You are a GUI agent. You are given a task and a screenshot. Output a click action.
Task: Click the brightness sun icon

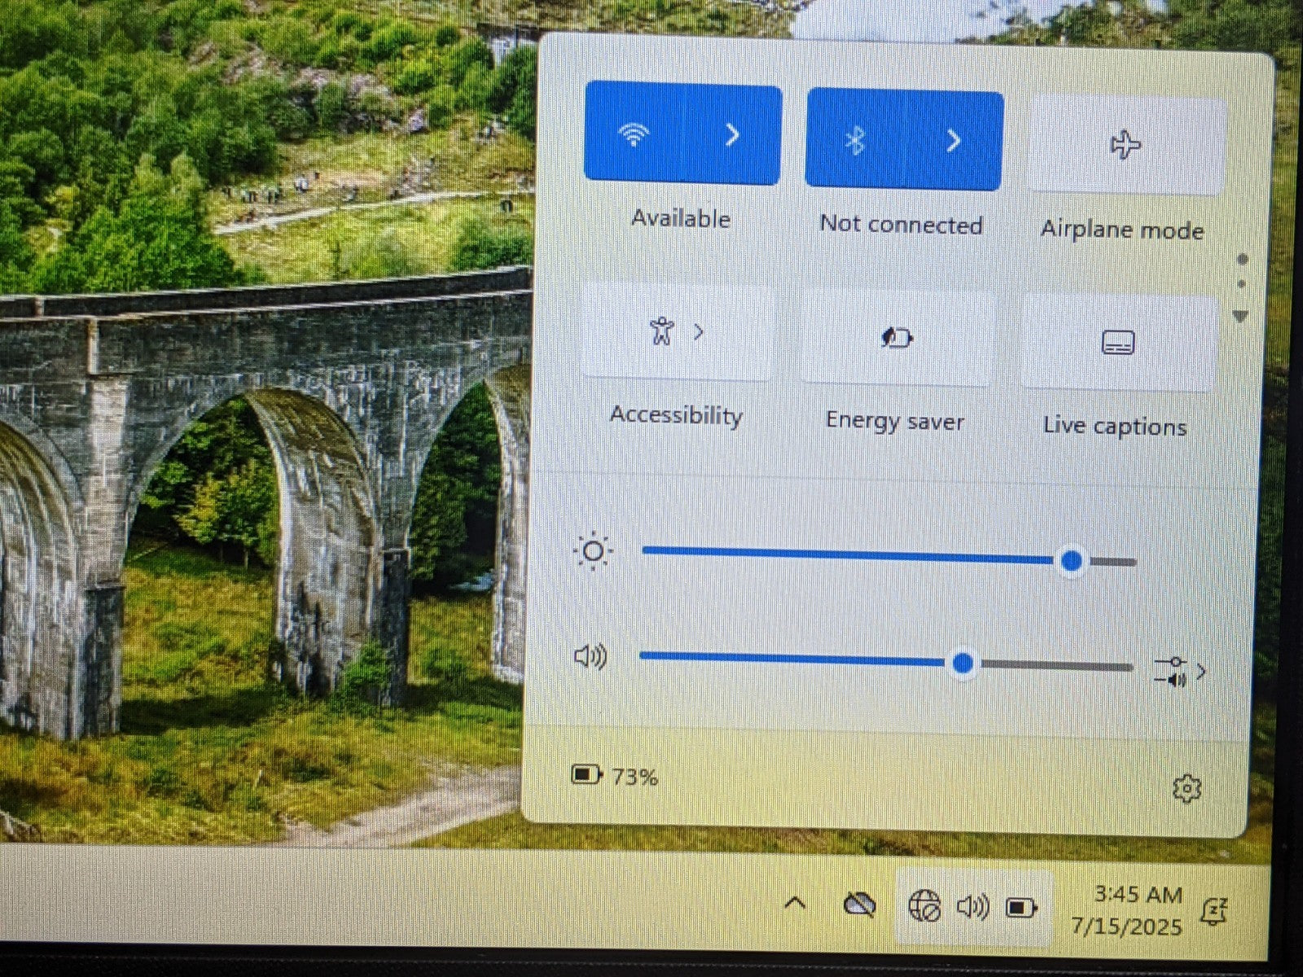click(593, 552)
